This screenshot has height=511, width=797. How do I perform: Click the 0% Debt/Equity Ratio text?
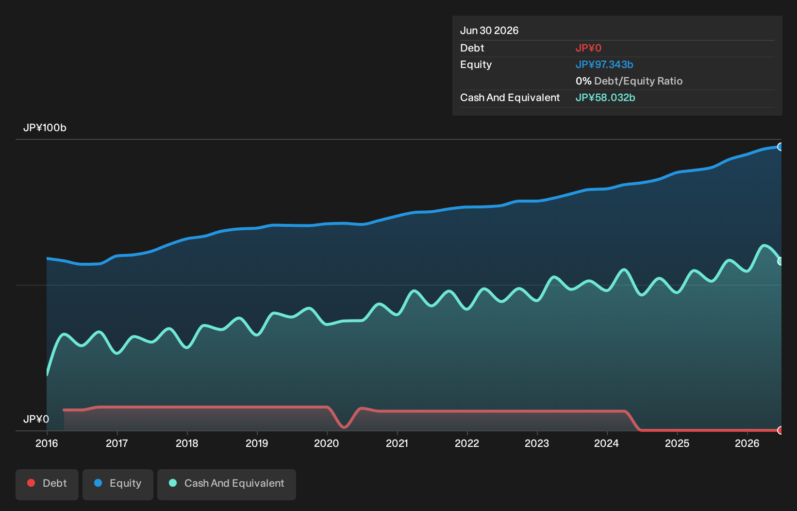point(629,81)
